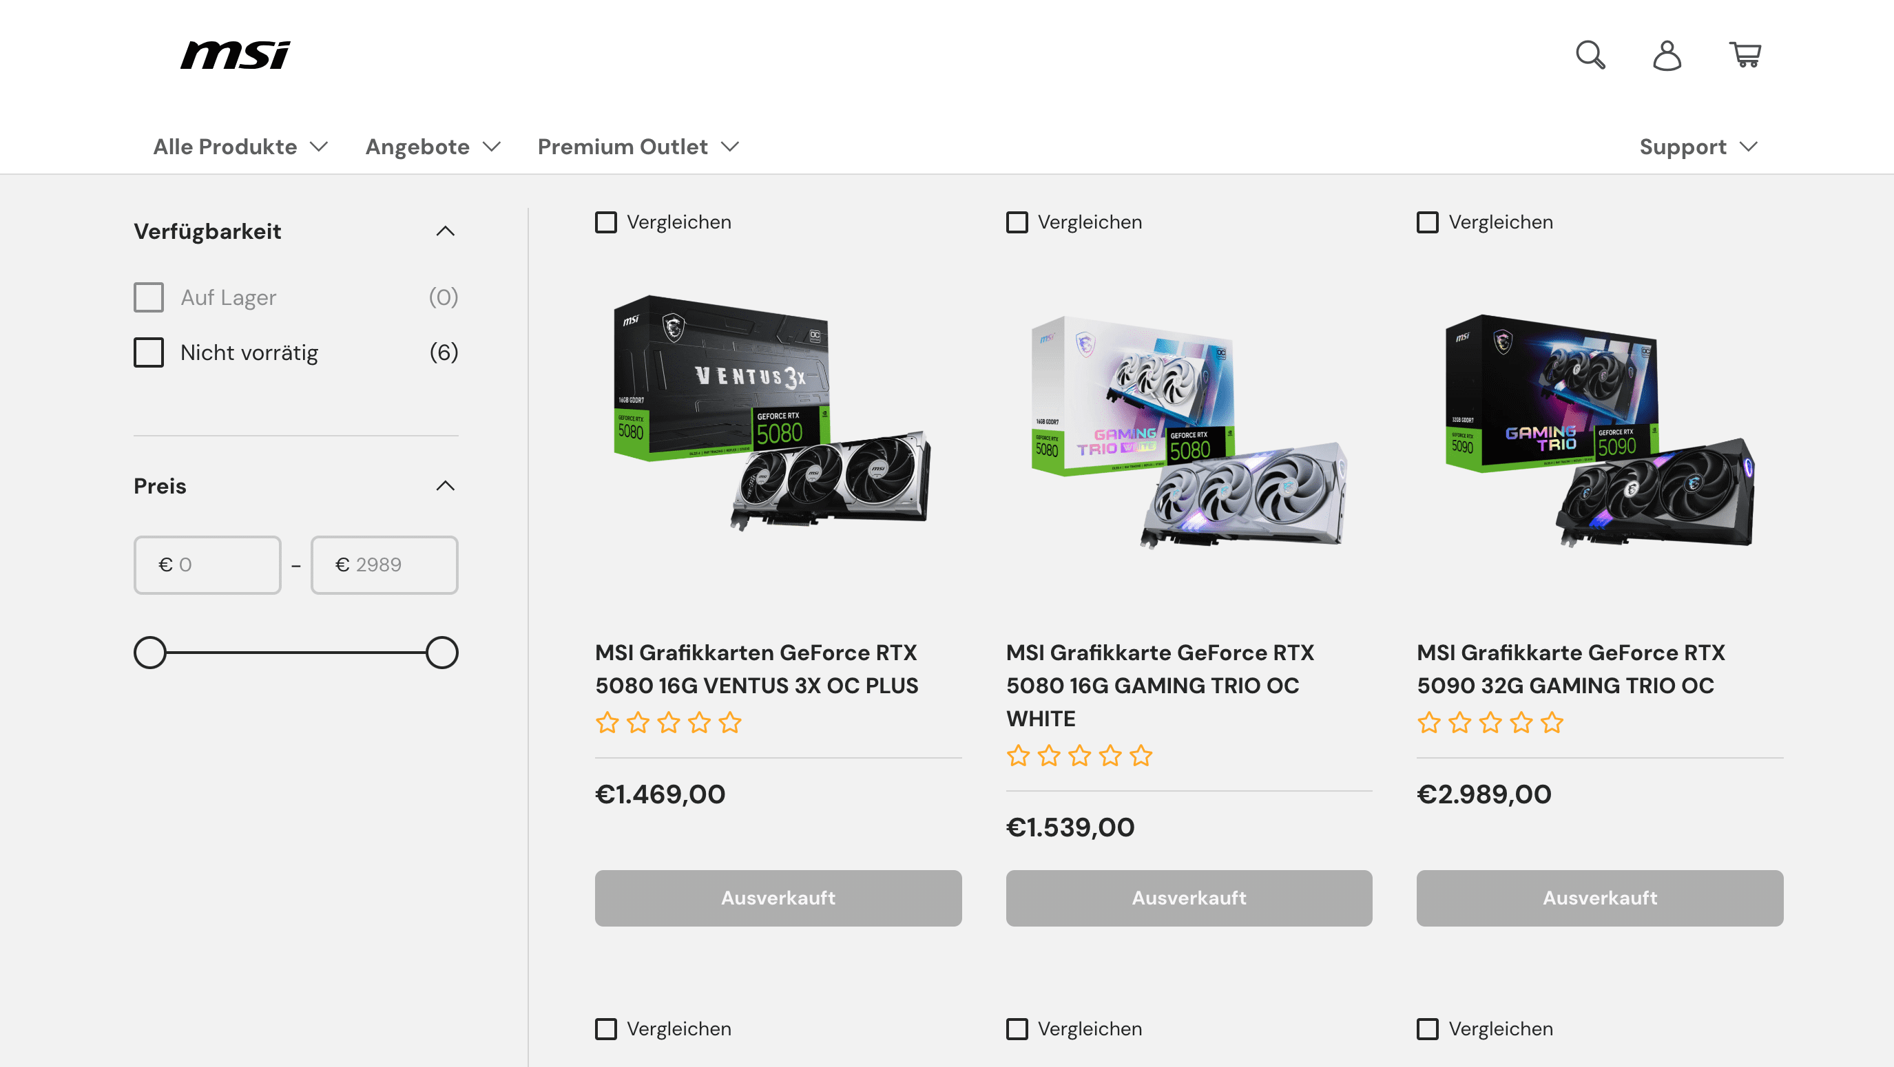Tick Vergleichen for the RTX 5090 card

(1427, 222)
